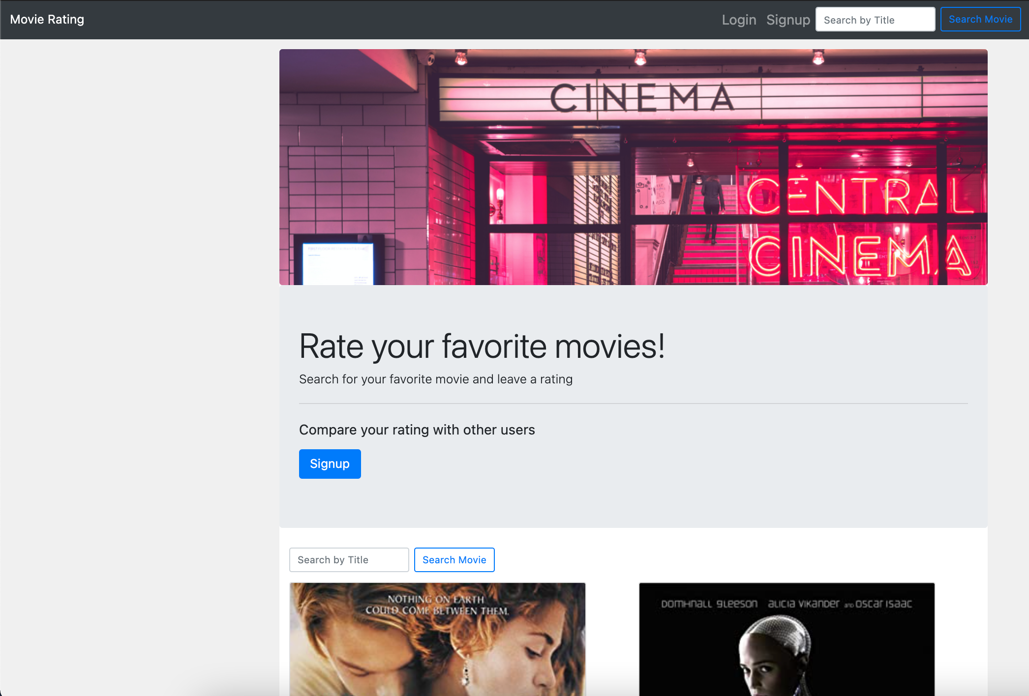Click the blue Signup call-to-action button

click(x=330, y=464)
